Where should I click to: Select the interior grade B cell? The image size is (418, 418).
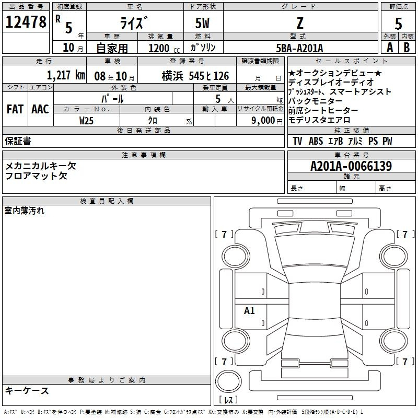click(x=407, y=47)
